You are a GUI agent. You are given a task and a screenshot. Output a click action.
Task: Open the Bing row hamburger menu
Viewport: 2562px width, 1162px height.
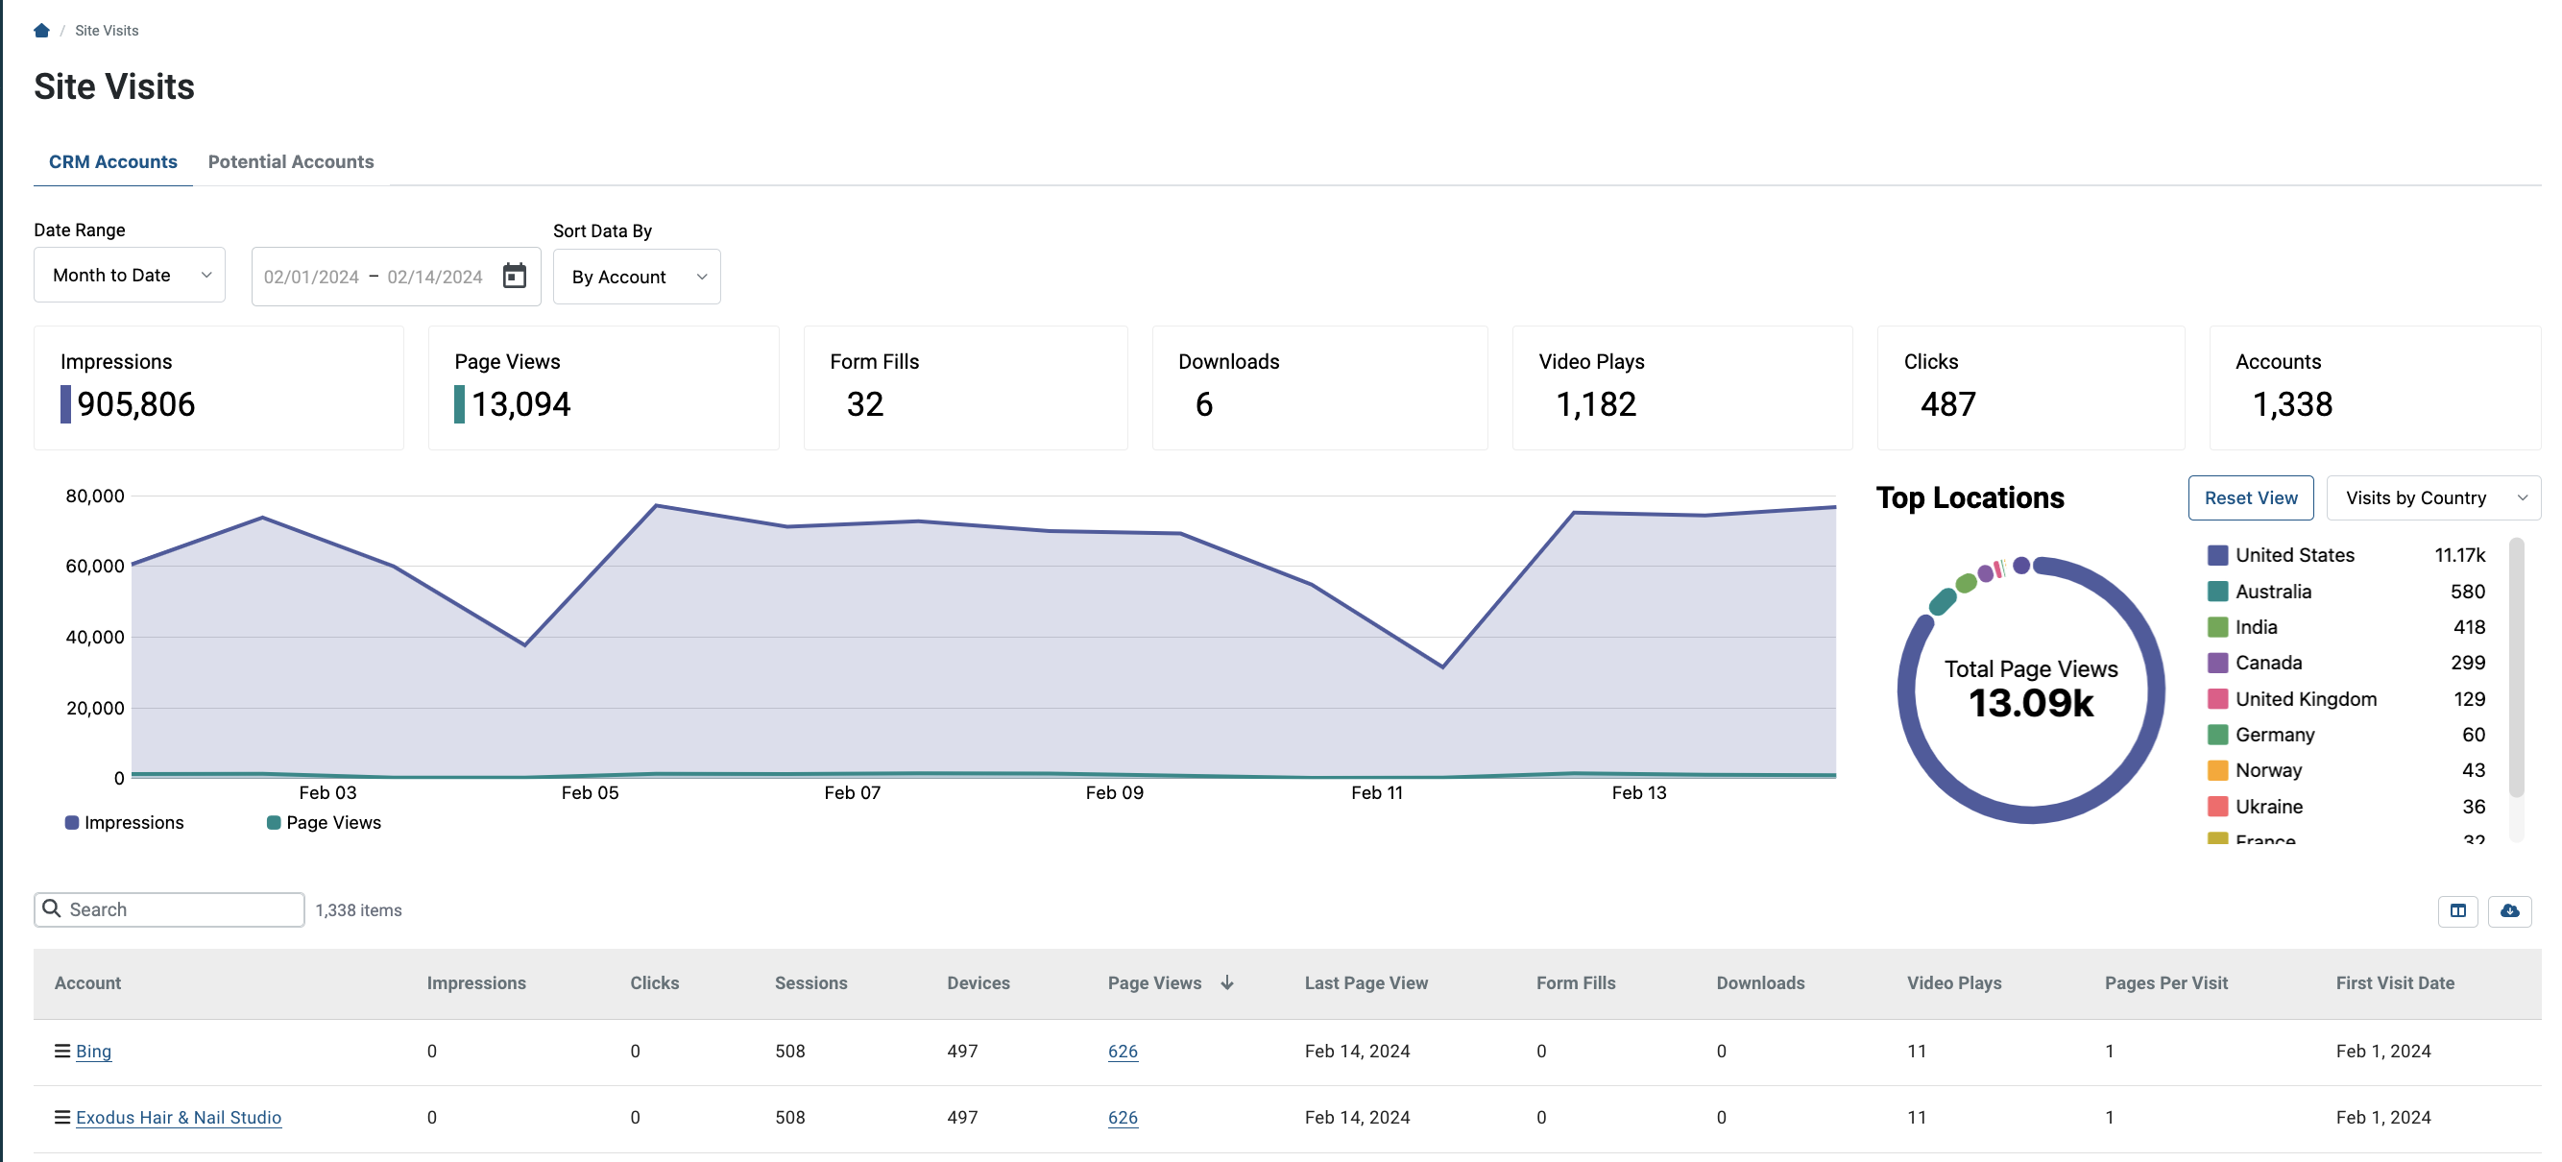point(61,1050)
